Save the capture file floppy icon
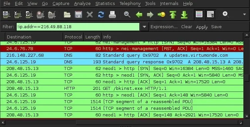Image resolution: width=250 pixels, height=127 pixels. [78, 15]
